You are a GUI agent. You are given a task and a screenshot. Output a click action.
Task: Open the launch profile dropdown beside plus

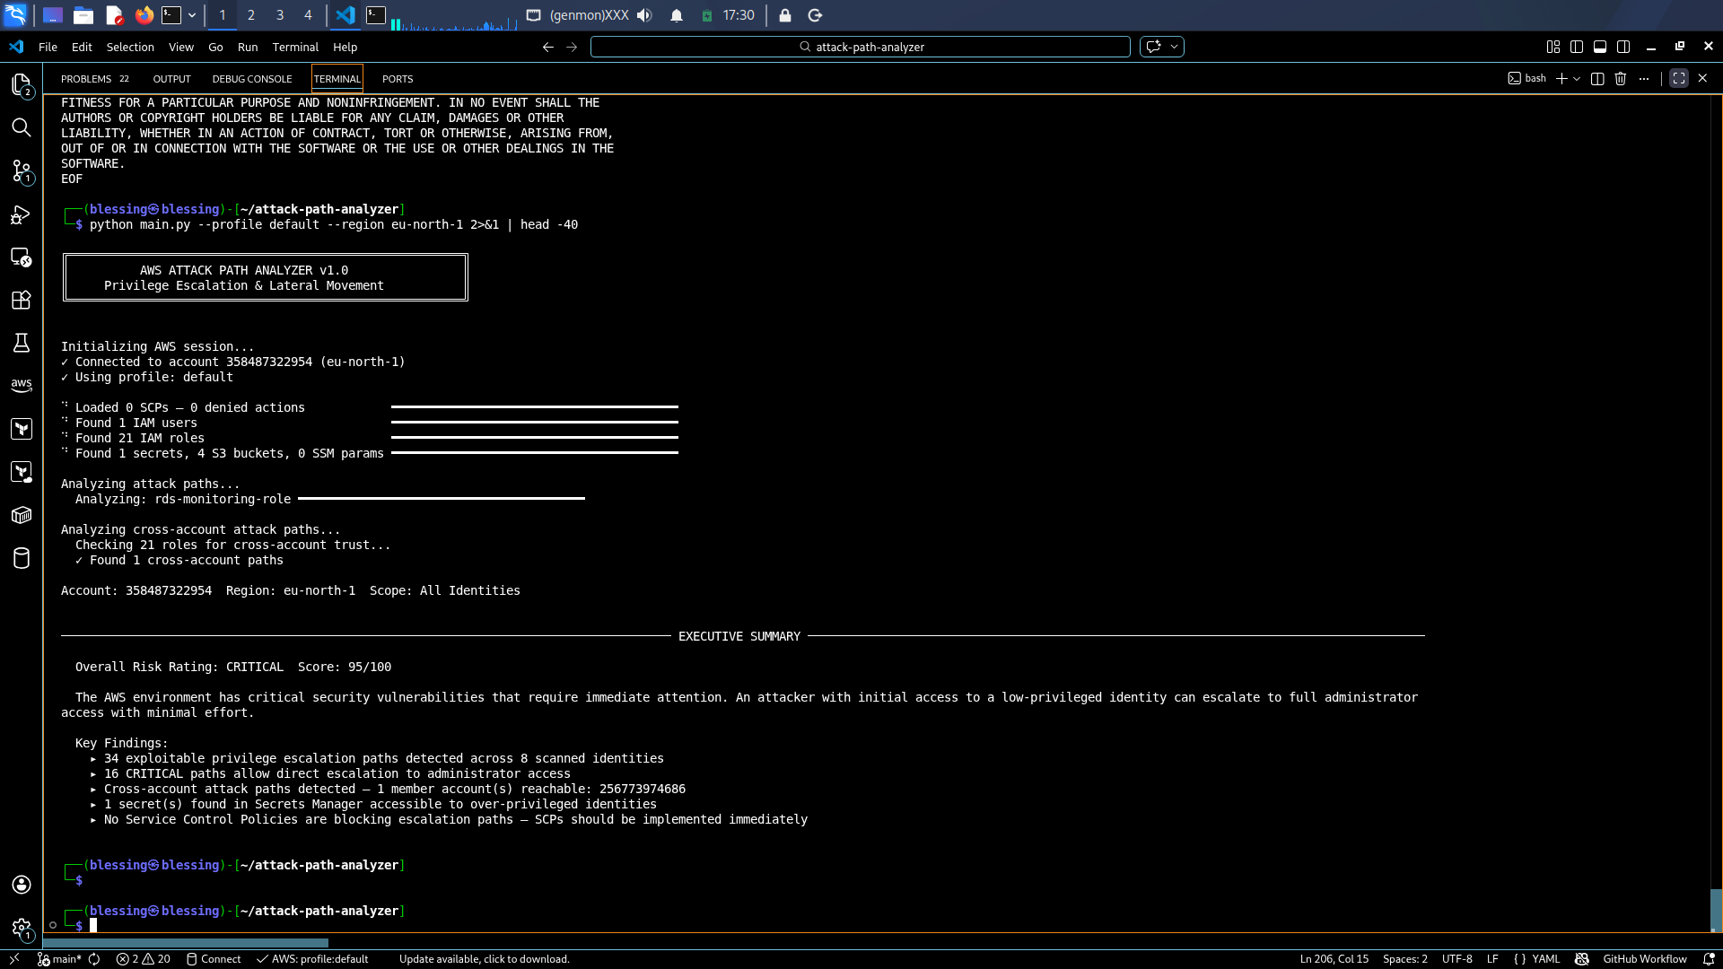(x=1577, y=79)
